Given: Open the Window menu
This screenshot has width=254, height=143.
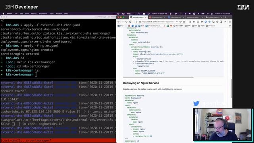Looking at the screenshot, I should point(59,14).
